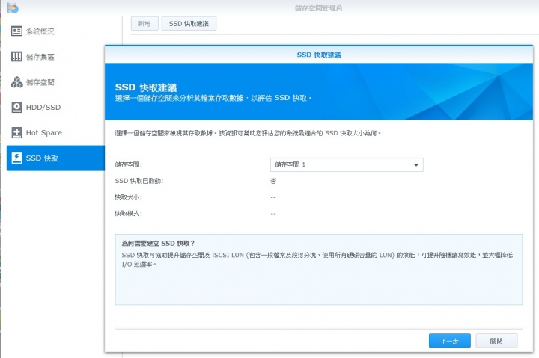Click the 快取模式: label

129,213
